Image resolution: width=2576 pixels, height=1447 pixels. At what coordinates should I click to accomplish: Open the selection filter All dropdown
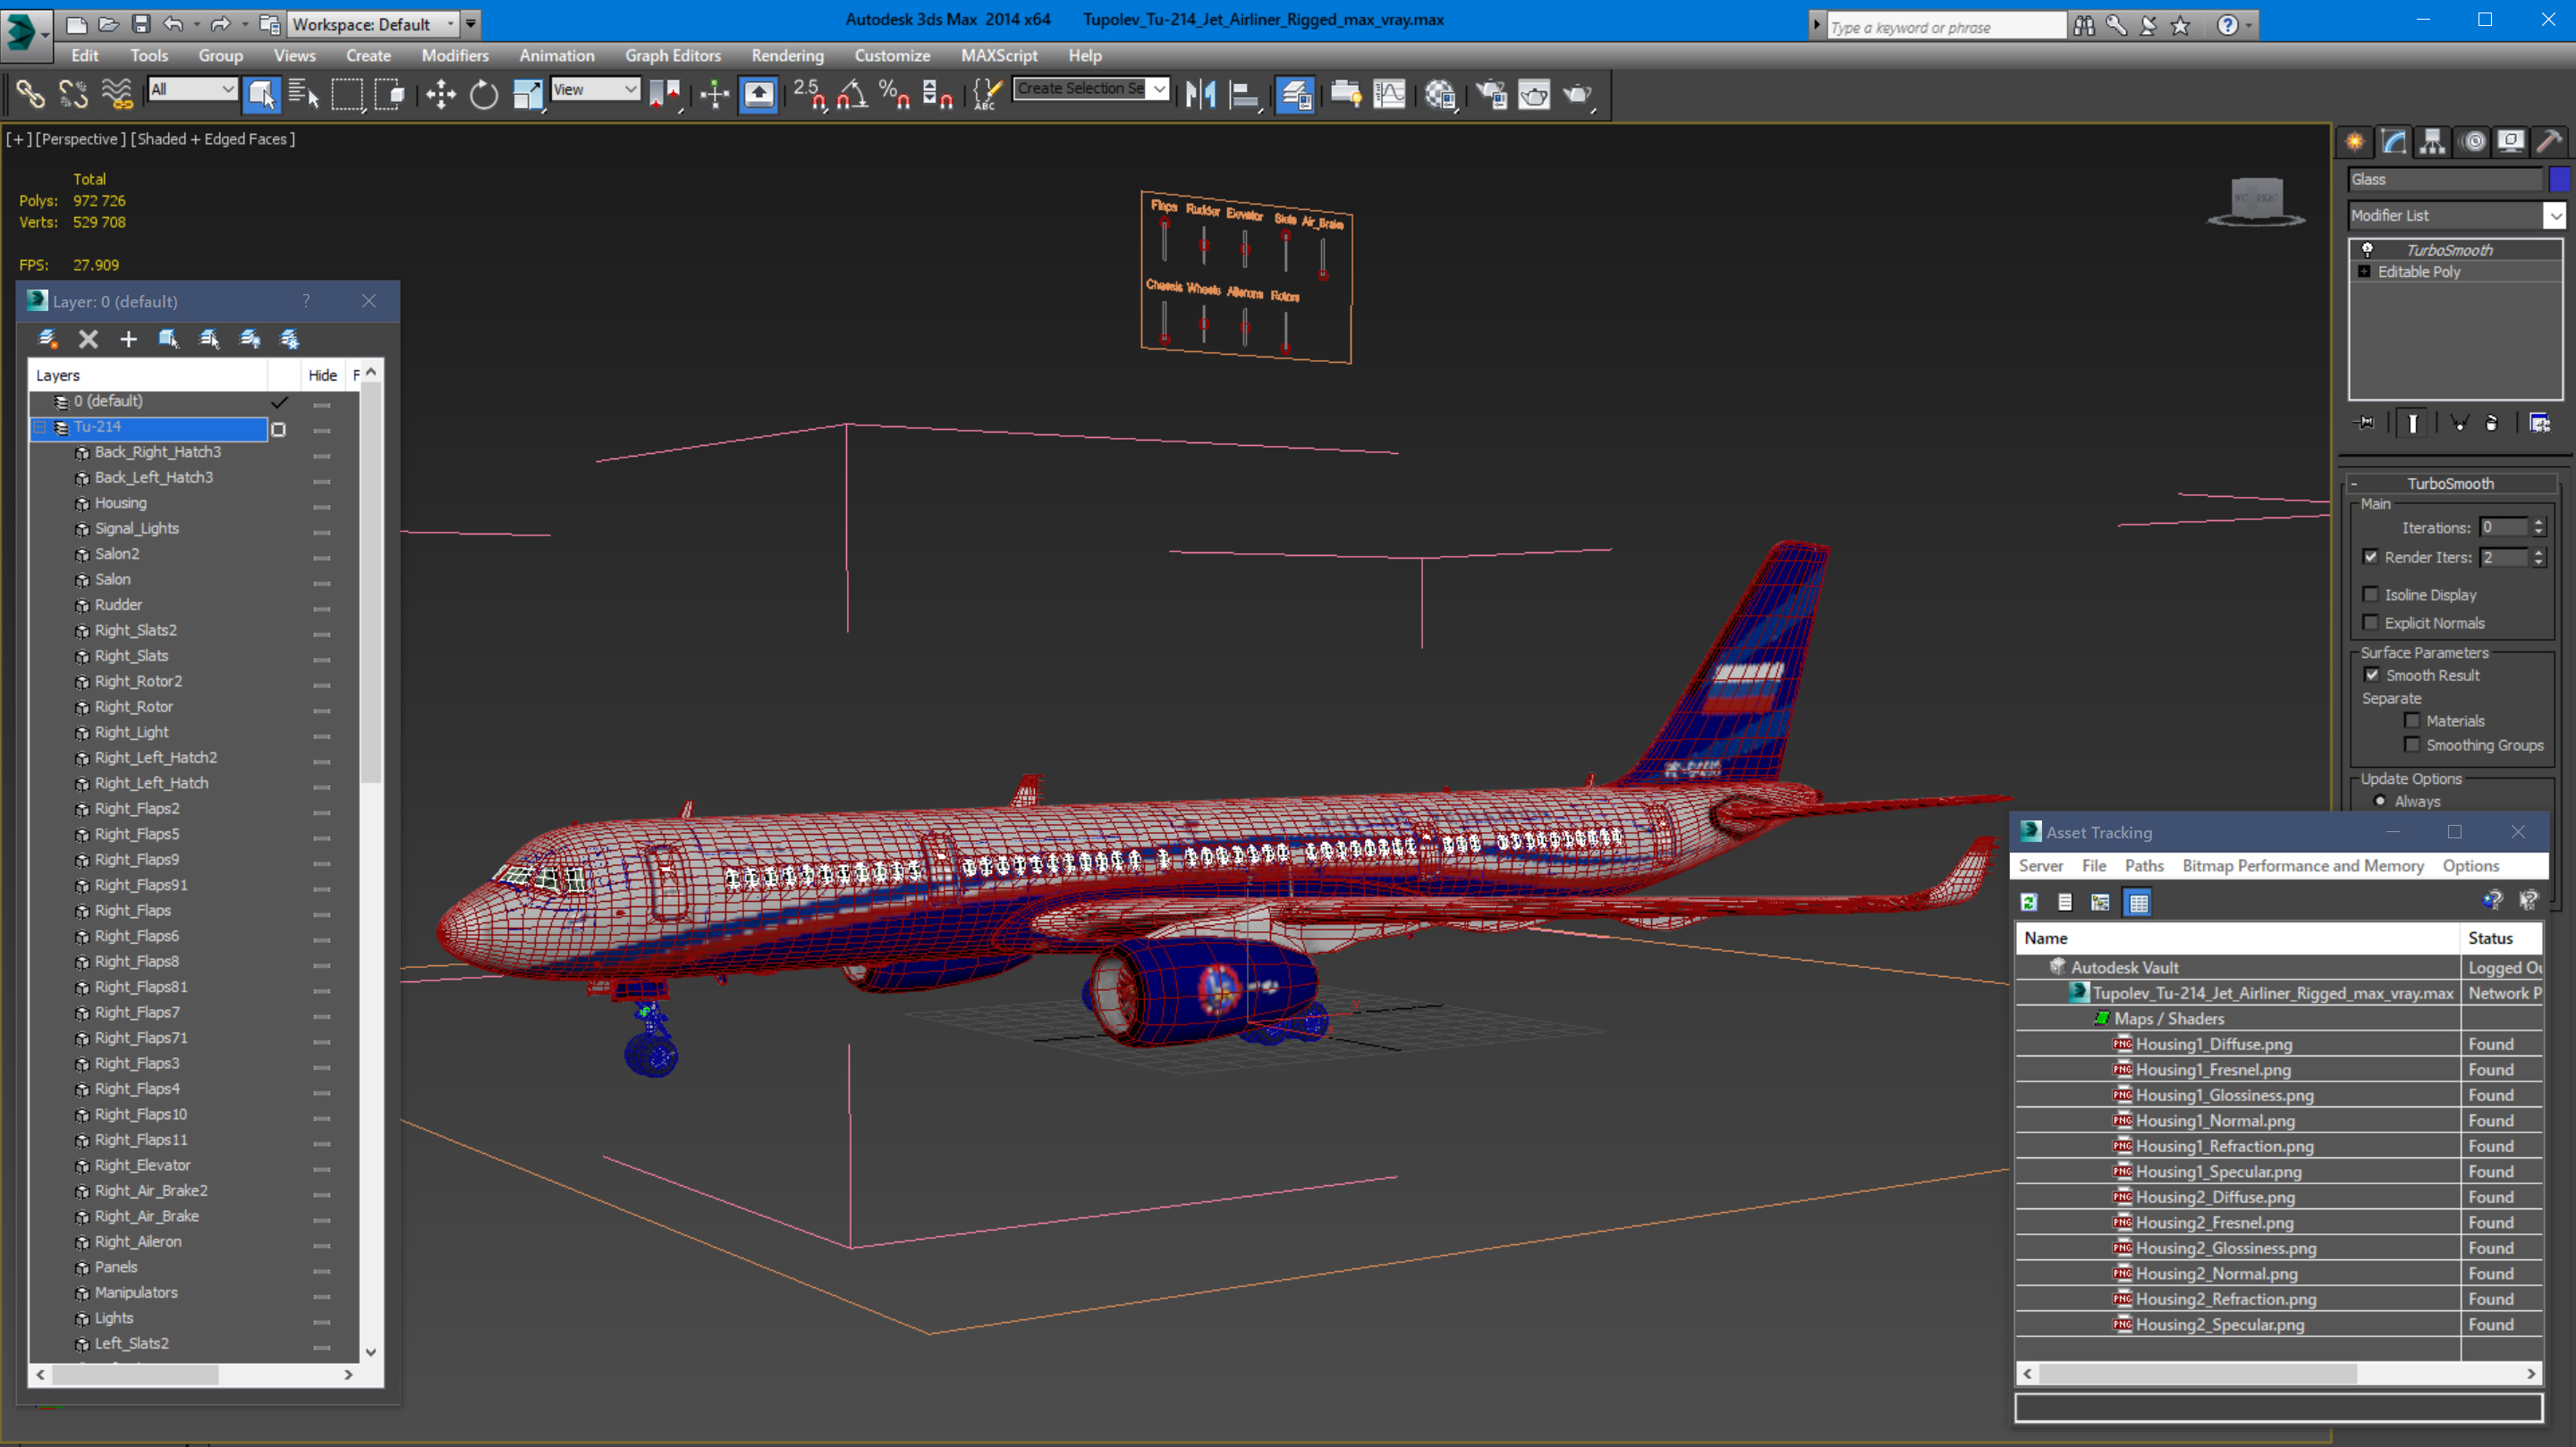pyautogui.click(x=192, y=89)
